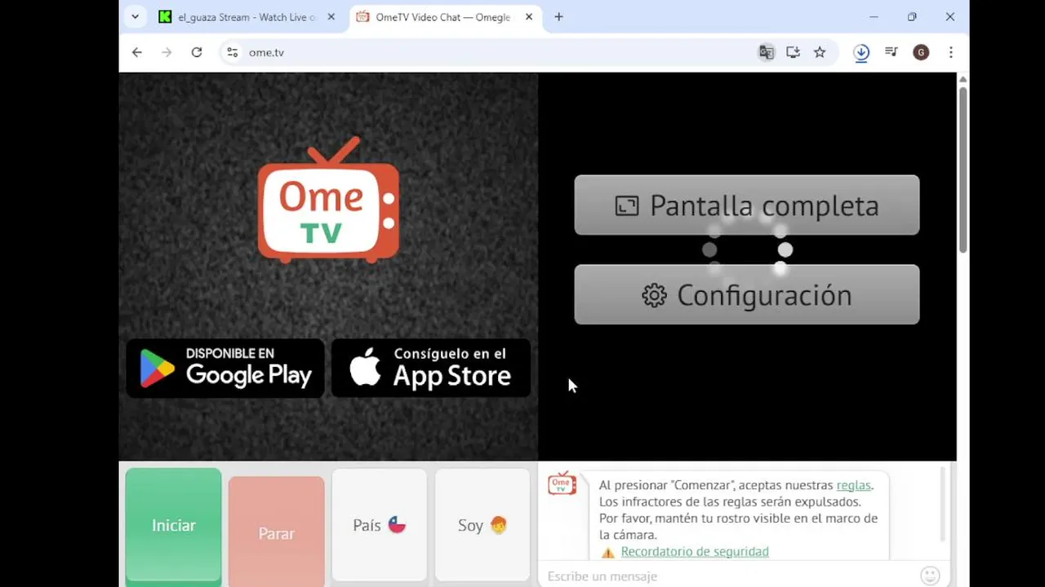Focus the Escribe un mensaje field
The height and width of the screenshot is (587, 1045).
(x=727, y=576)
